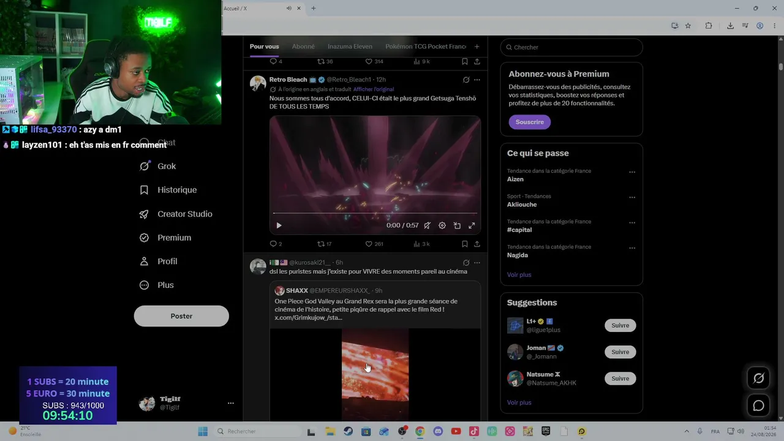Open Steam from the taskbar
Viewport: 784px width, 441px height.
348,431
